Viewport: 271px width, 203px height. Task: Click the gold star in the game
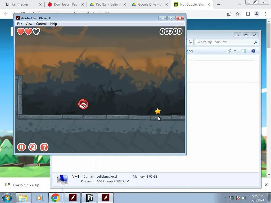[x=158, y=111]
